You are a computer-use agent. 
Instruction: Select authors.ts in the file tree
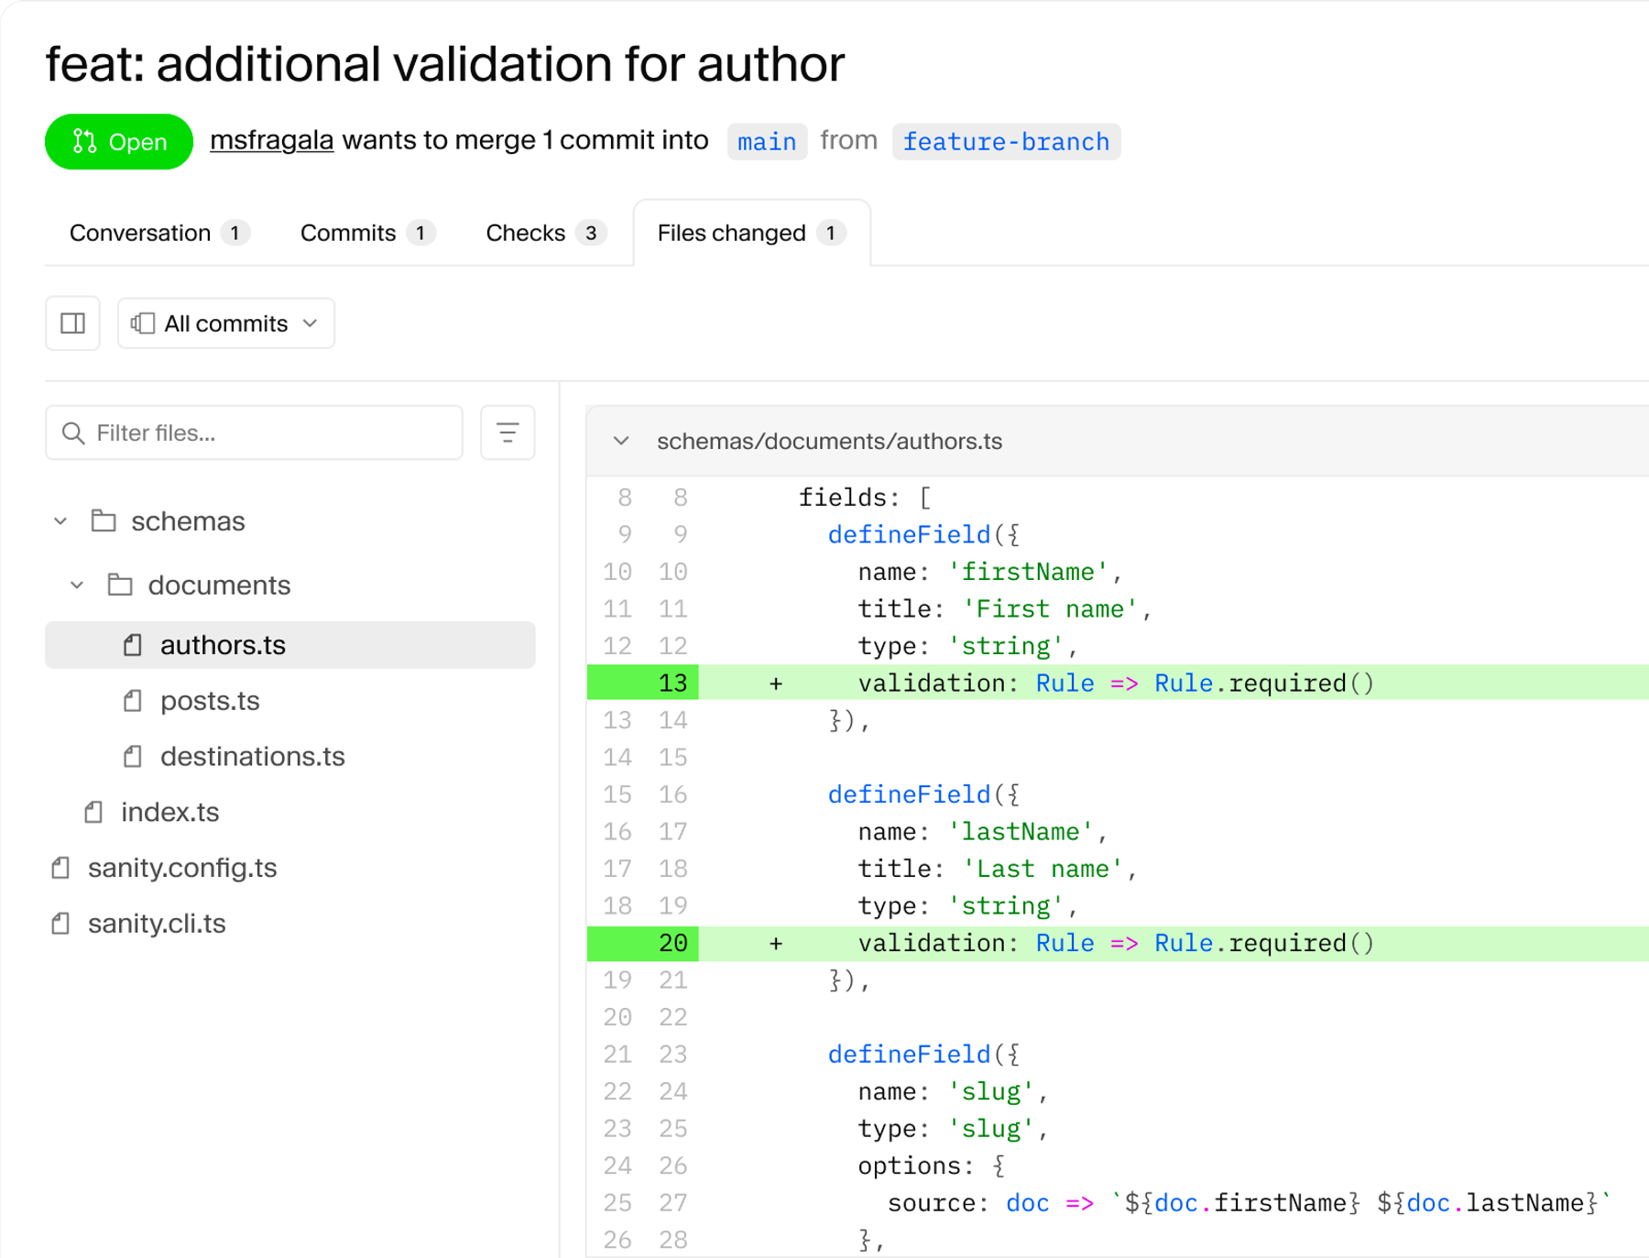click(x=289, y=645)
